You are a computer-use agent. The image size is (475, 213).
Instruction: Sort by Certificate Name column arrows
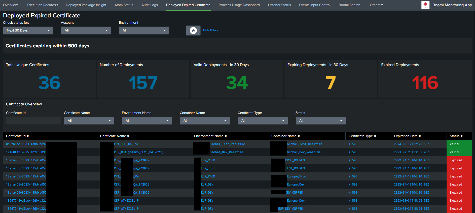128,136
